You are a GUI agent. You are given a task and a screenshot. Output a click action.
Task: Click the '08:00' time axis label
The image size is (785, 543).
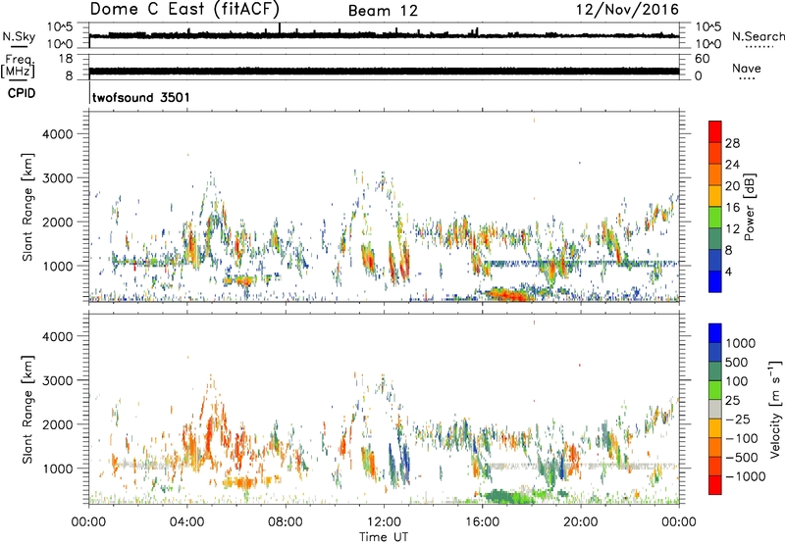point(286,522)
